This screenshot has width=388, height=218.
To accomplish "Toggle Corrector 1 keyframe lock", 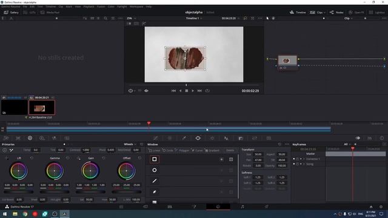I will point(297,159).
